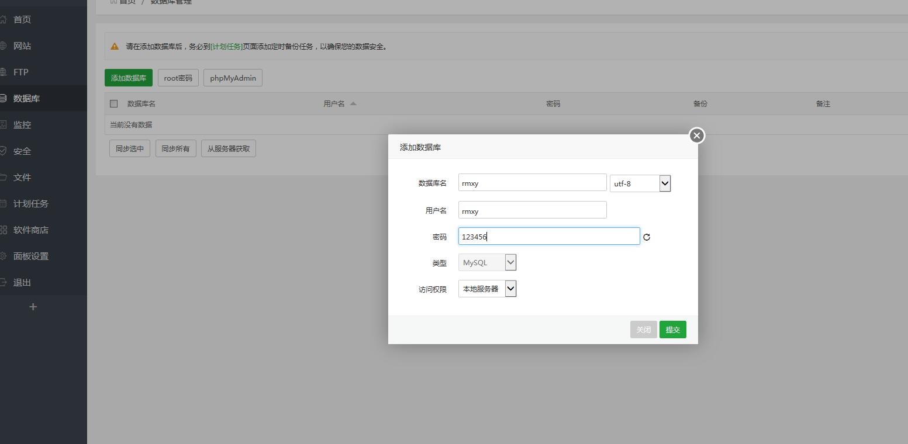Open 监控 in the sidebar menu
The height and width of the screenshot is (444, 908).
point(22,125)
